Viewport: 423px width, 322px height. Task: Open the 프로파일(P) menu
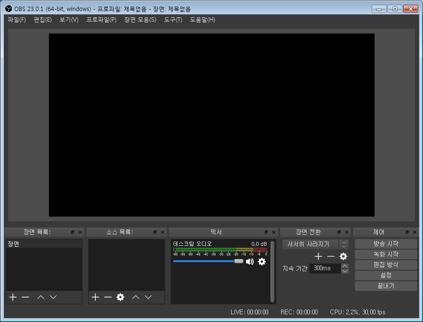coord(102,20)
